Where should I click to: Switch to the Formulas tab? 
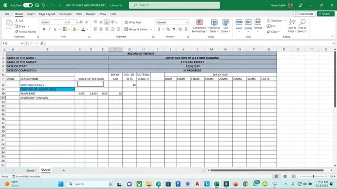(65, 14)
